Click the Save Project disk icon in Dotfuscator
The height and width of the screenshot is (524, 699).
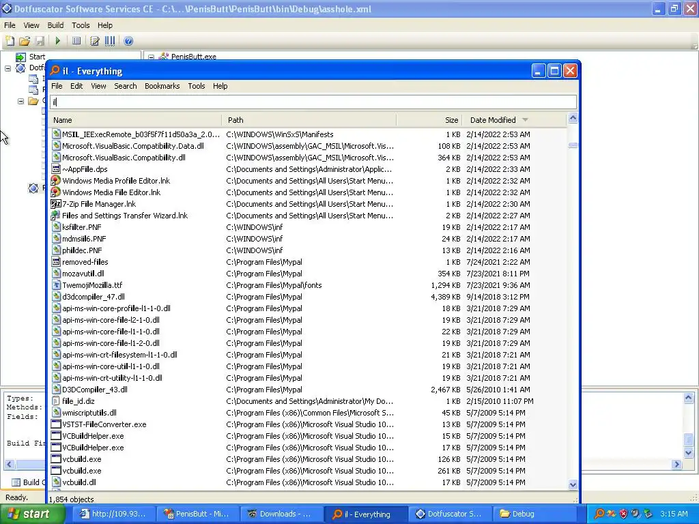(x=40, y=41)
